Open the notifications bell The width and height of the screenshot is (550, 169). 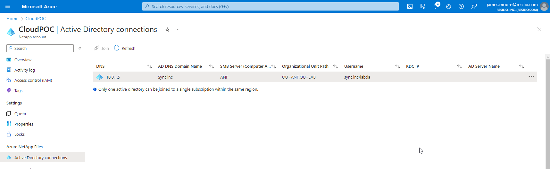tap(436, 6)
